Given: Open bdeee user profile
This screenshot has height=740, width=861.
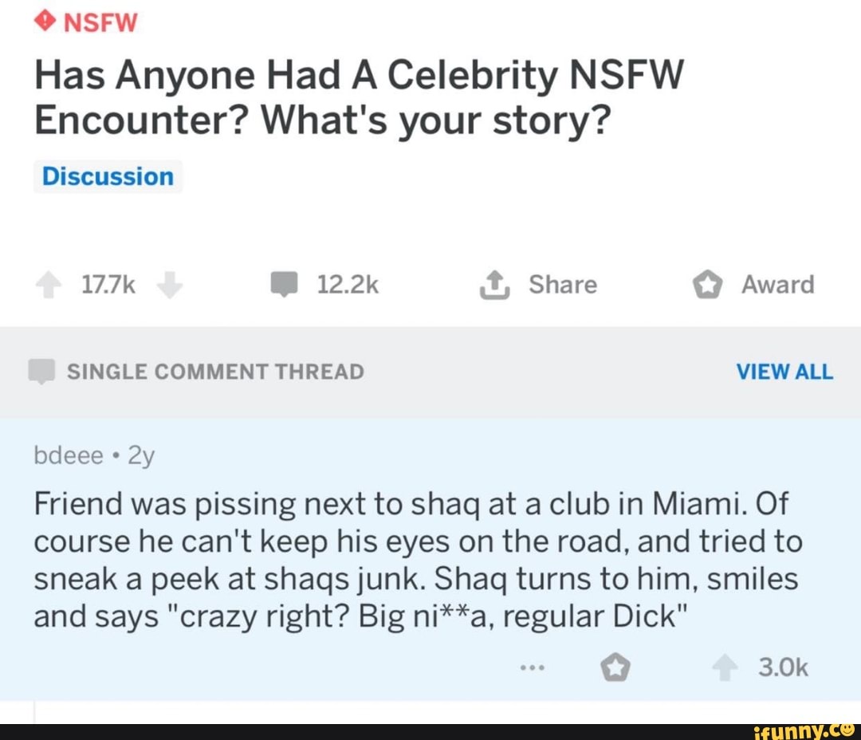Looking at the screenshot, I should tap(69, 455).
